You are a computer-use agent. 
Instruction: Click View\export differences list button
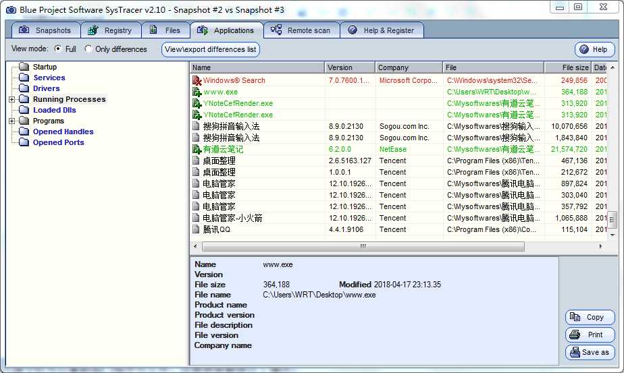211,49
